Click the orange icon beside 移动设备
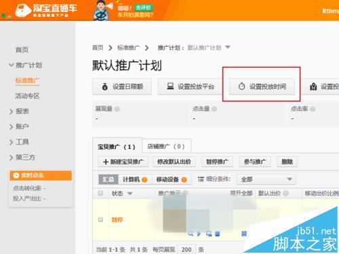This screenshot has width=339, height=254. point(184,179)
